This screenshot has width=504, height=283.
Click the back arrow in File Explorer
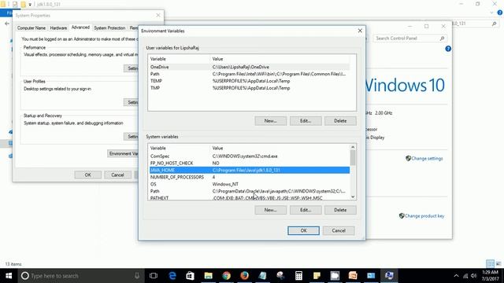tap(7, 24)
